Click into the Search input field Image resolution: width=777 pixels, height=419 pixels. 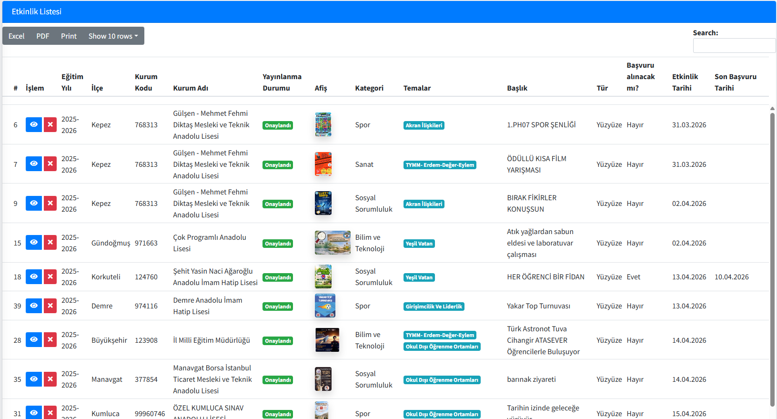click(734, 45)
